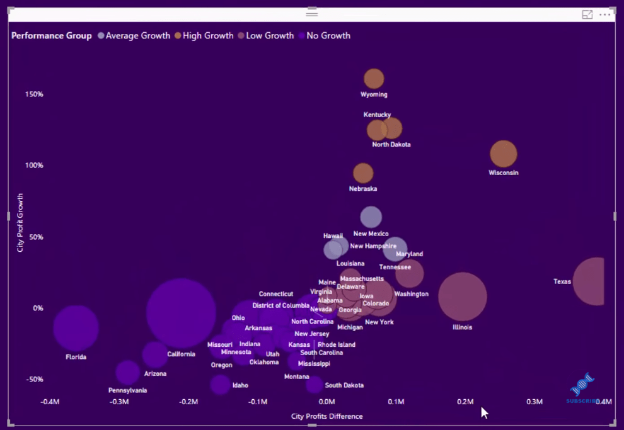624x430 pixels.
Task: Click the No Growth legend marker
Action: click(x=302, y=35)
